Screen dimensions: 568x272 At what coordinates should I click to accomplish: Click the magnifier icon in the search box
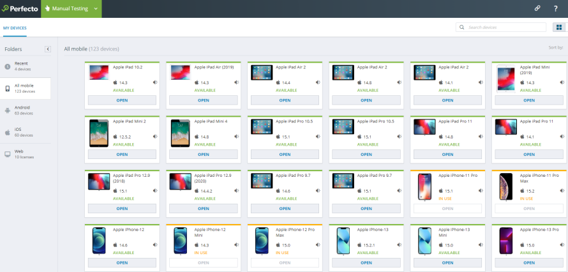[x=461, y=27]
